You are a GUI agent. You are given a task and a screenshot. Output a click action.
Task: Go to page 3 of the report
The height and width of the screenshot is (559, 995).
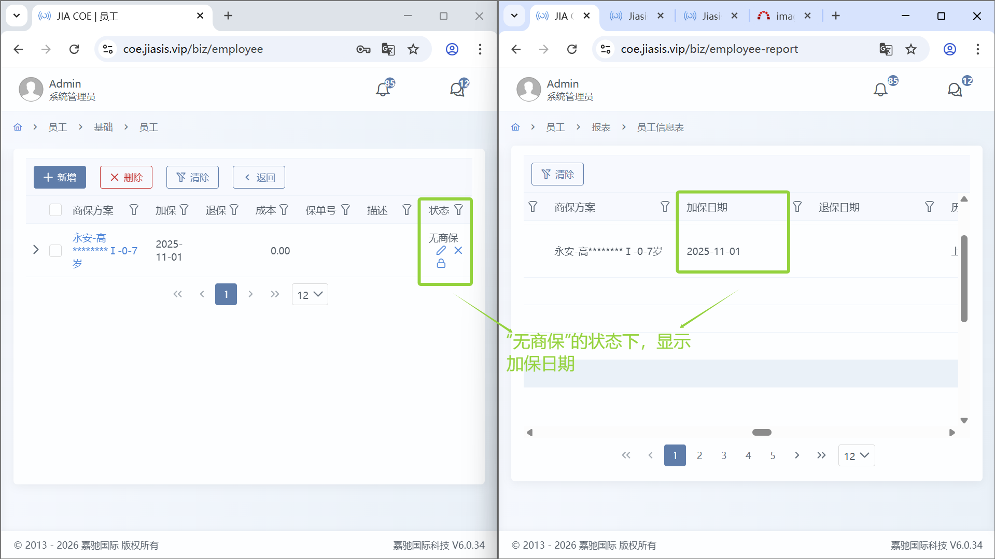pos(724,456)
